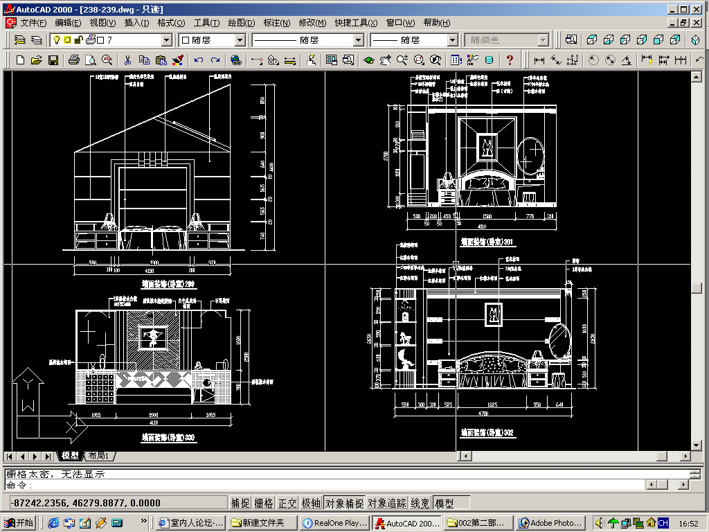Select Ordinate Dimension tool

tap(573, 60)
